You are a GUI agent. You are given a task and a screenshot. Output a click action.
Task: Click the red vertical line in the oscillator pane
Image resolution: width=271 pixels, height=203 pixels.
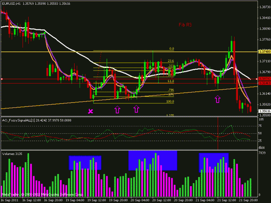(x=218, y=133)
